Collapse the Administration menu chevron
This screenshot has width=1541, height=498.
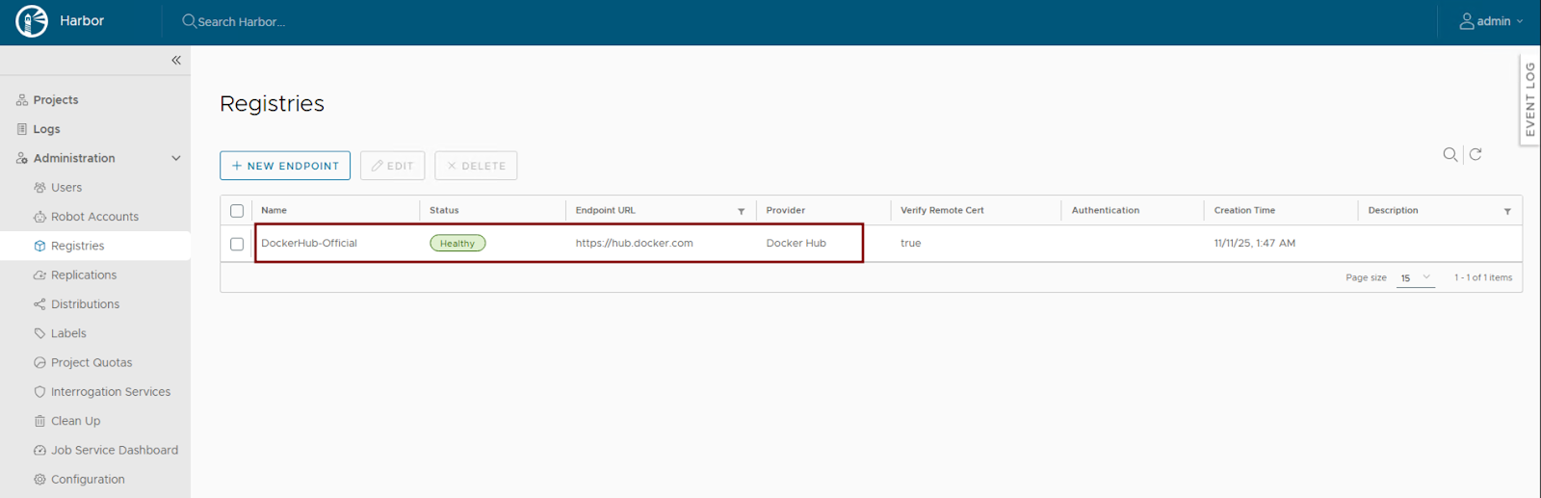point(176,158)
